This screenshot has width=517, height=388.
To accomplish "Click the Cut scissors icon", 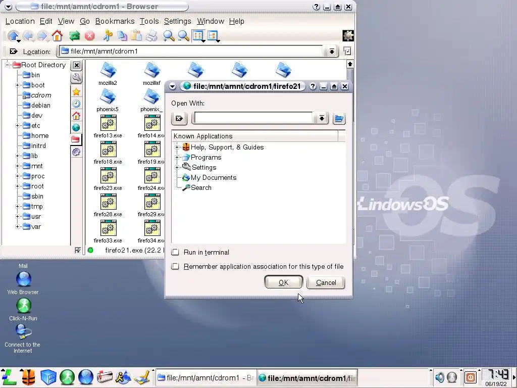I will point(108,36).
